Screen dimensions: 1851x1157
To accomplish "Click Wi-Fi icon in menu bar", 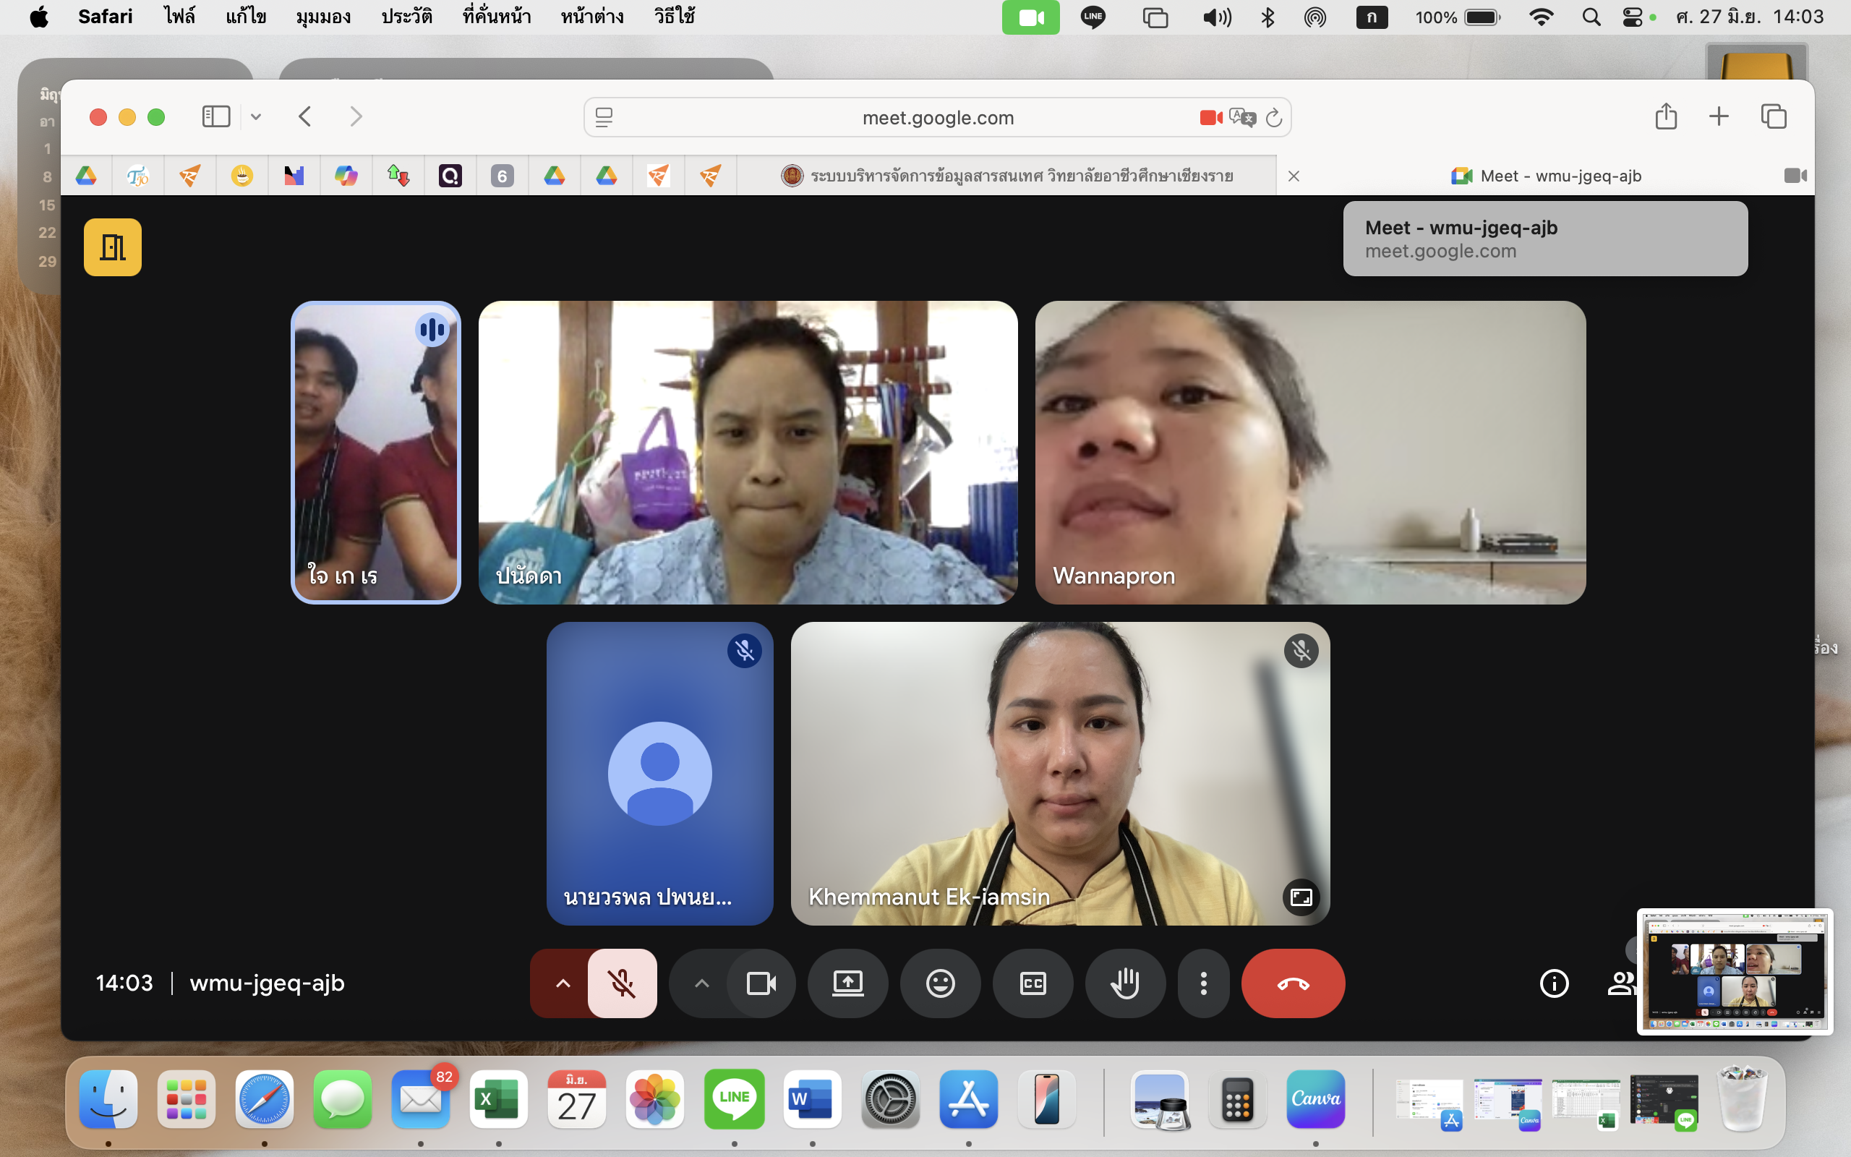I will (1541, 17).
